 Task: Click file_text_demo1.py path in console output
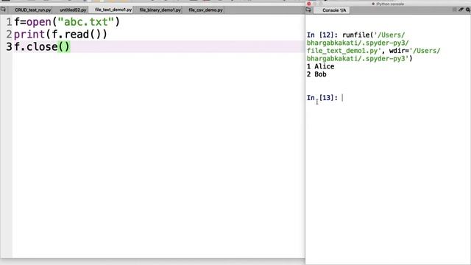[x=344, y=51]
